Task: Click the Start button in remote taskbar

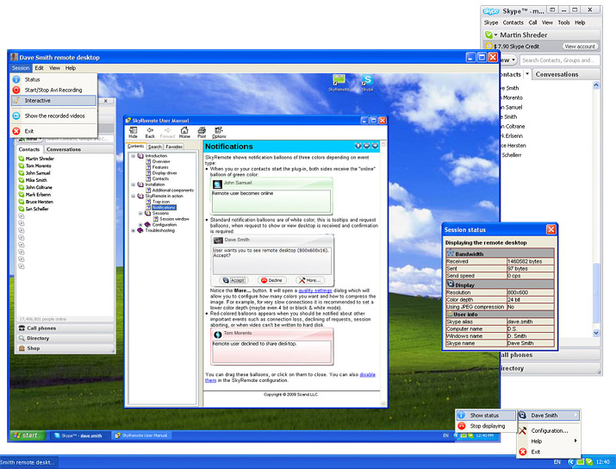Action: [x=27, y=435]
